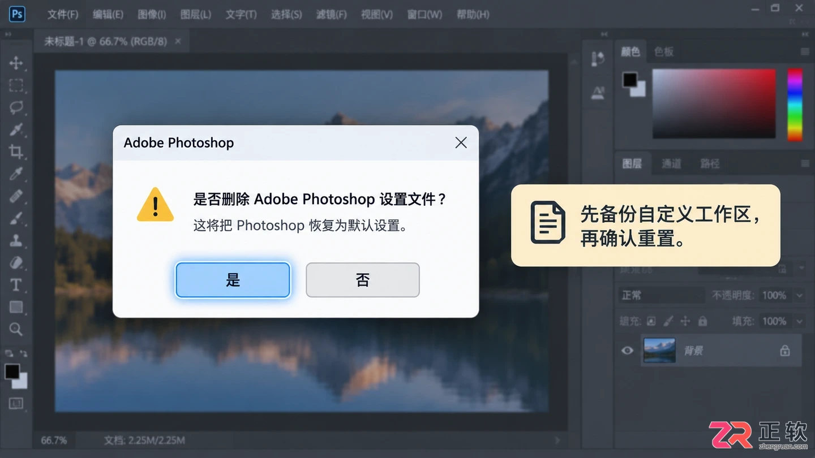Image resolution: width=815 pixels, height=458 pixels.
Task: Select the Rectangular Marquee tool
Action: coord(16,85)
